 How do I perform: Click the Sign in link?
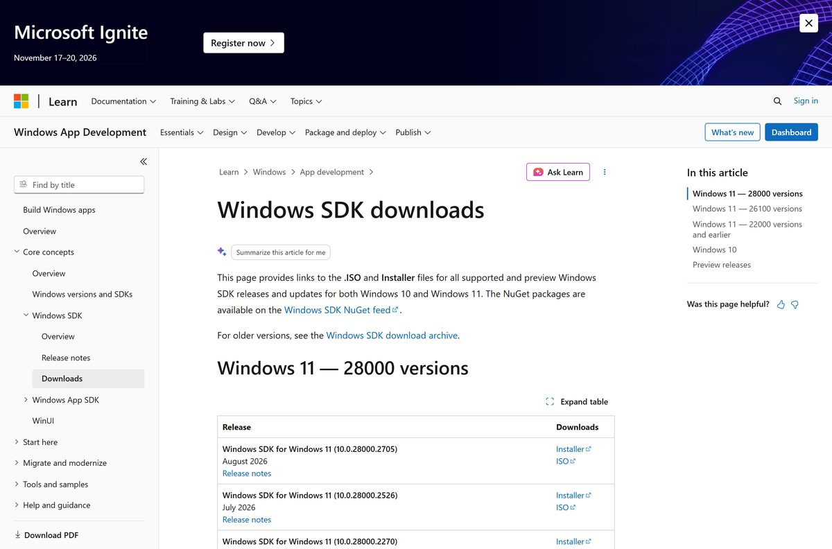(806, 101)
